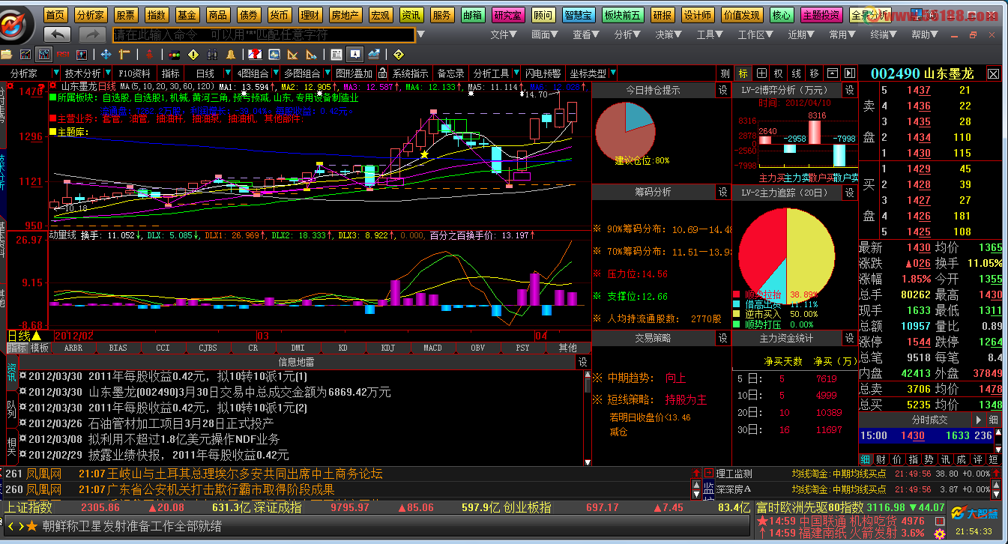Click the speech bubble panel toolbar icon

click(354, 54)
